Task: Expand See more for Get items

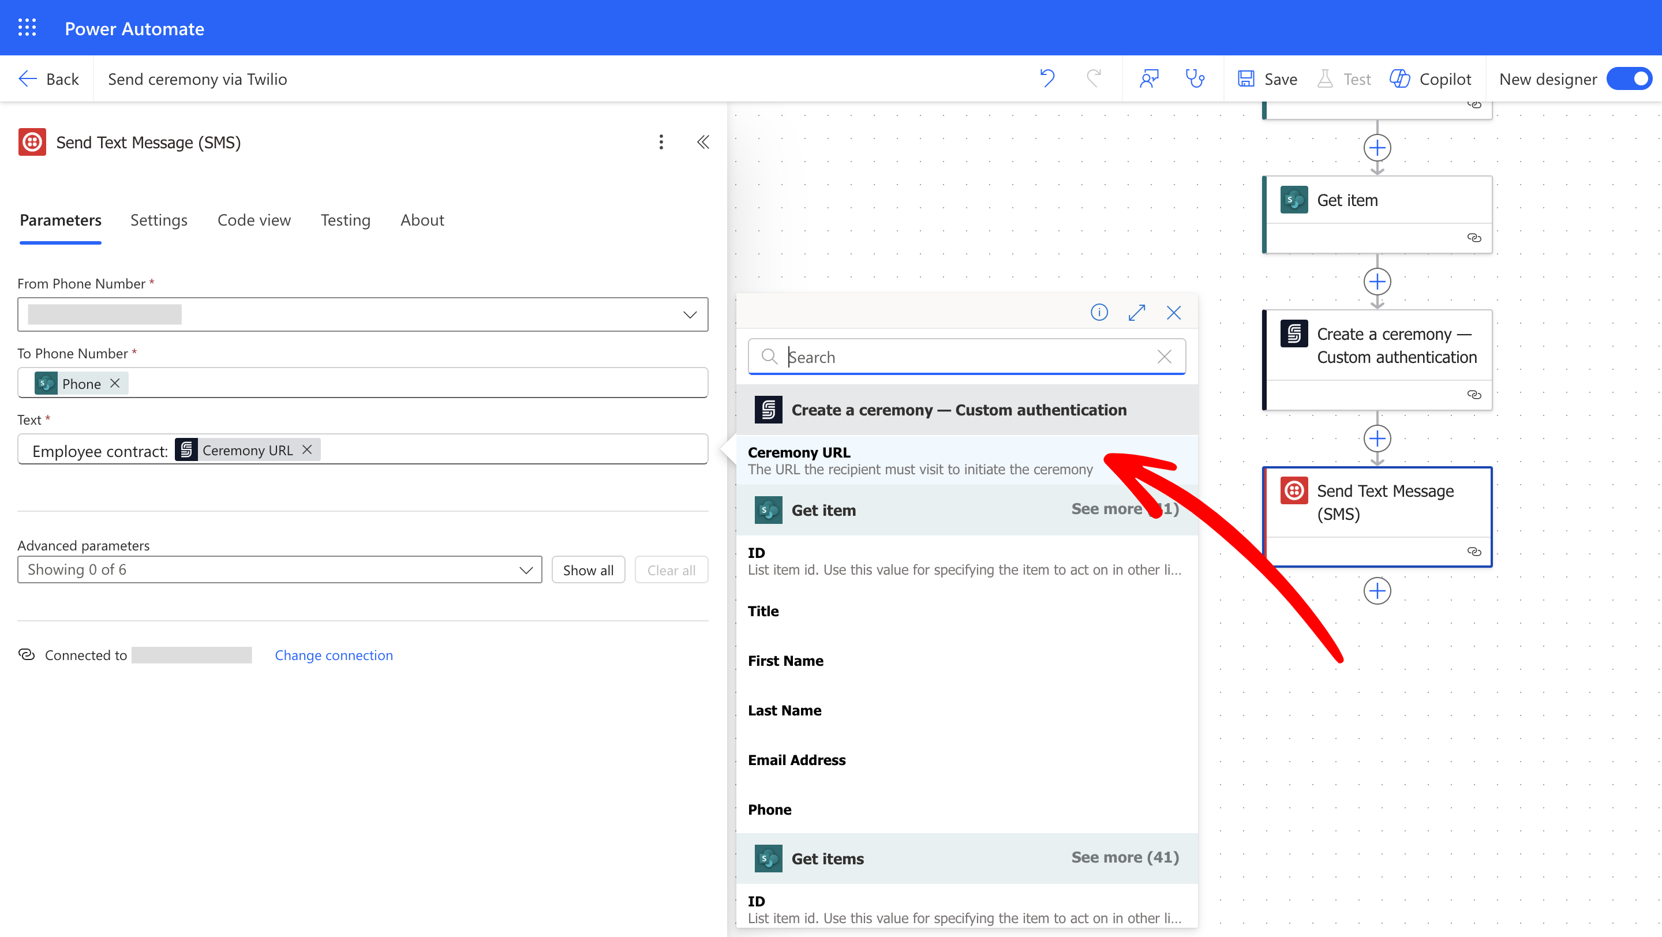Action: tap(1125, 857)
